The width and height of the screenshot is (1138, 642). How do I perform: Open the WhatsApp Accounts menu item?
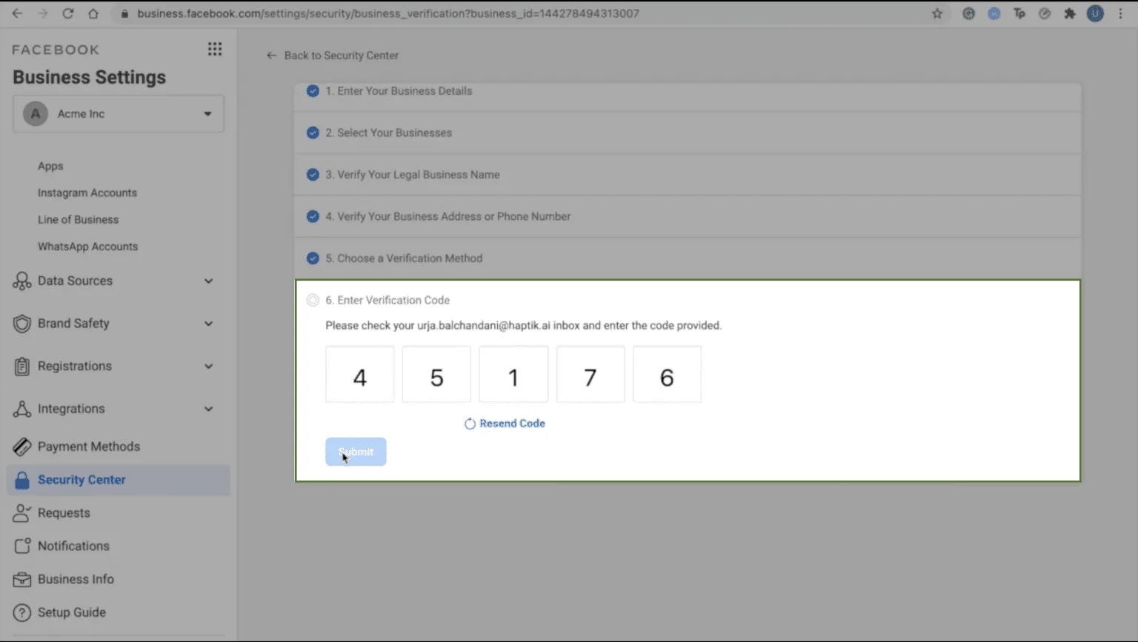(87, 246)
